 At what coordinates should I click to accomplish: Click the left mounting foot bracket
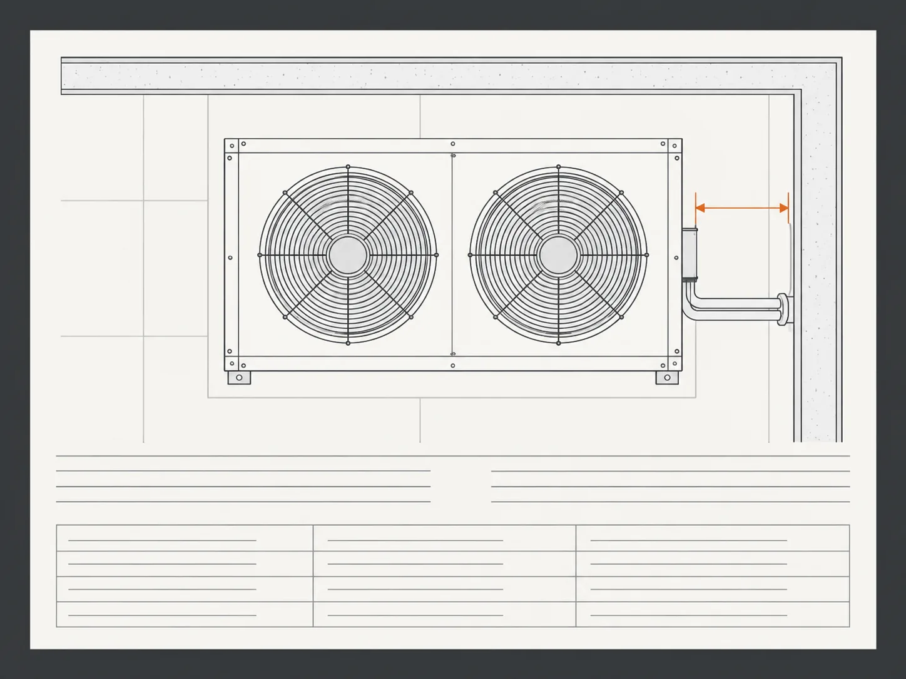(x=239, y=378)
